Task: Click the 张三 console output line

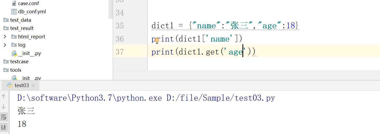Action: click(x=26, y=111)
